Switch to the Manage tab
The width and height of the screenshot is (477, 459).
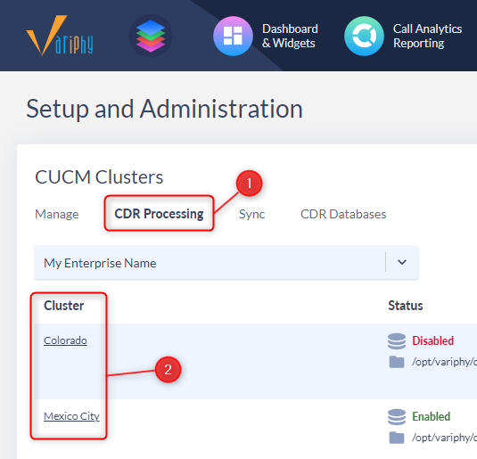pos(57,214)
